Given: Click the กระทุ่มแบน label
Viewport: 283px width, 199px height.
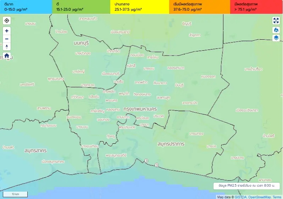Looking at the screenshot, I should pyautogui.click(x=48, y=125).
